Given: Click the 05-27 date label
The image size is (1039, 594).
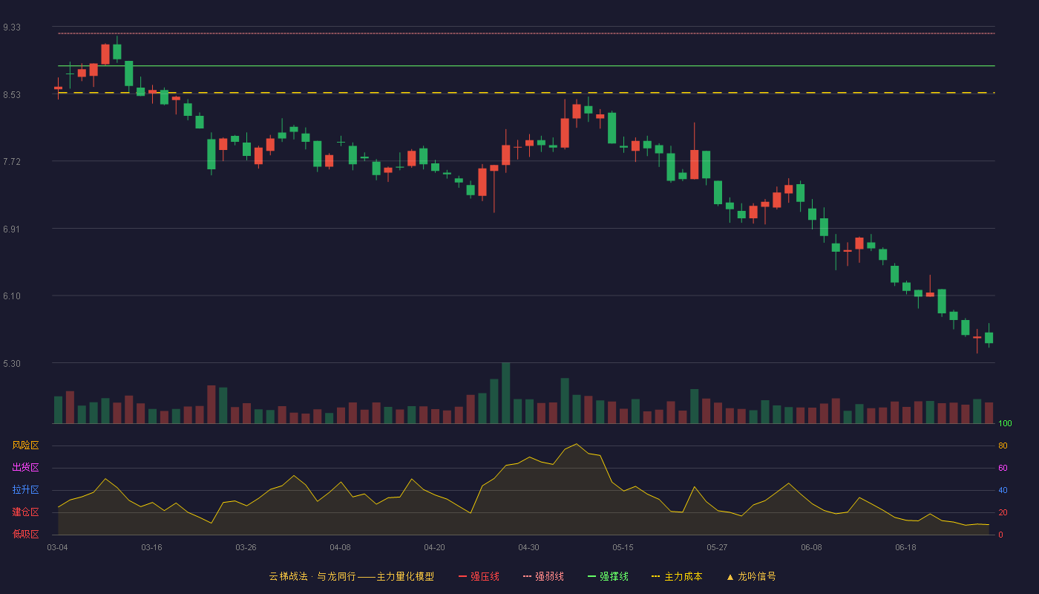Looking at the screenshot, I should pyautogui.click(x=717, y=547).
